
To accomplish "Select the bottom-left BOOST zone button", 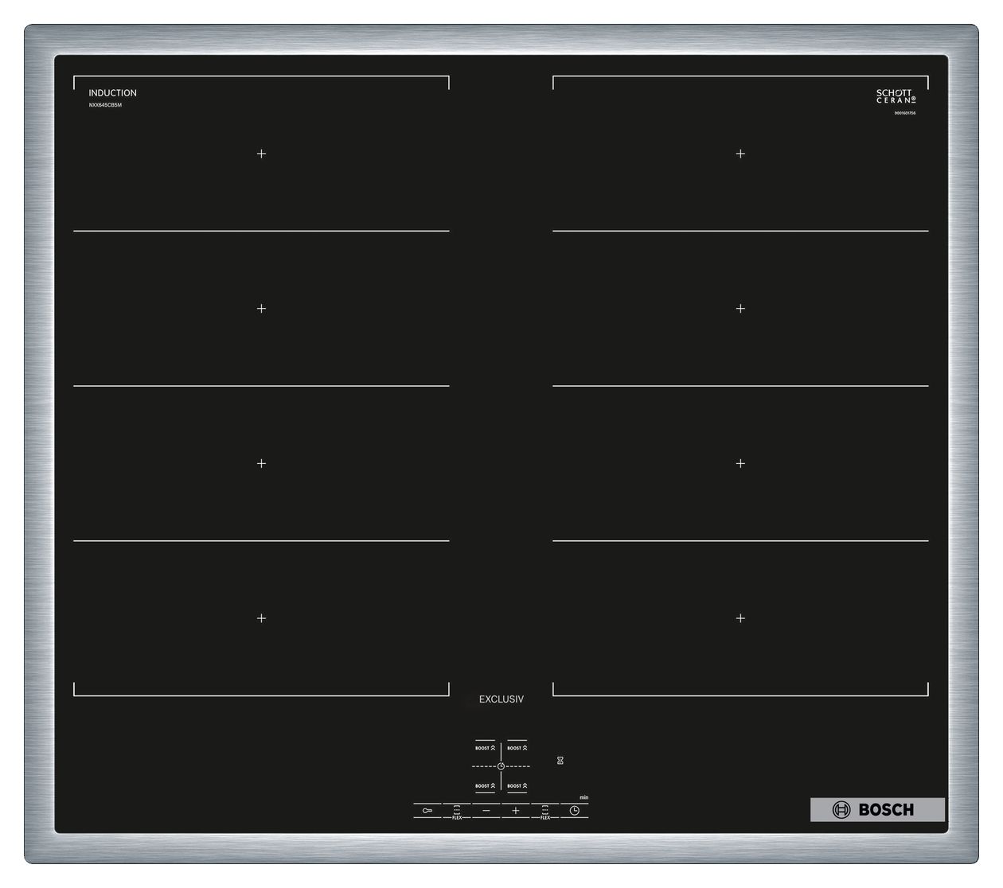I will (485, 785).
